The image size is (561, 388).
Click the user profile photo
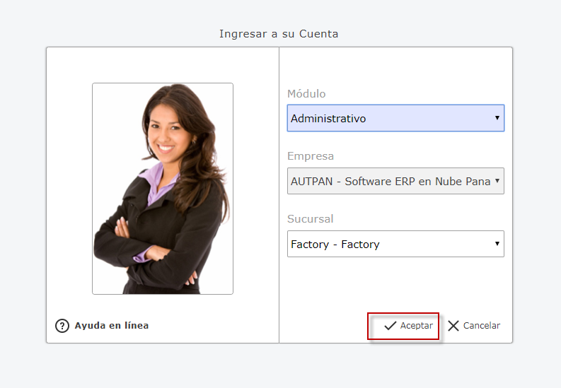pos(163,188)
